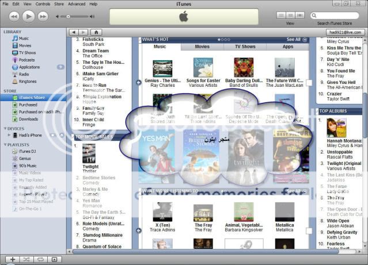
Task: Open Slumdog Millionaire movie link
Action: (103, 235)
